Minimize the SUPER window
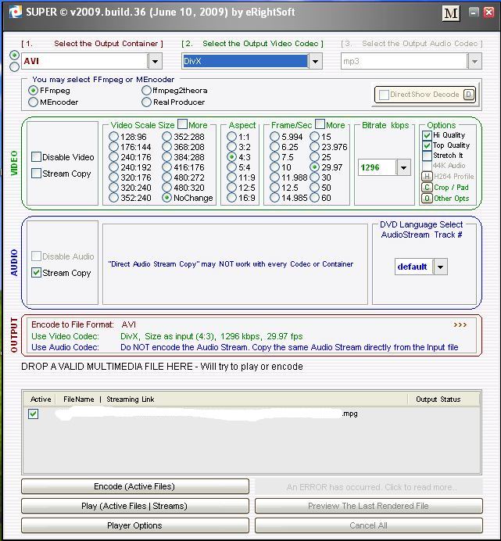Screen dimensions: 501x541 pyautogui.click(x=474, y=13)
